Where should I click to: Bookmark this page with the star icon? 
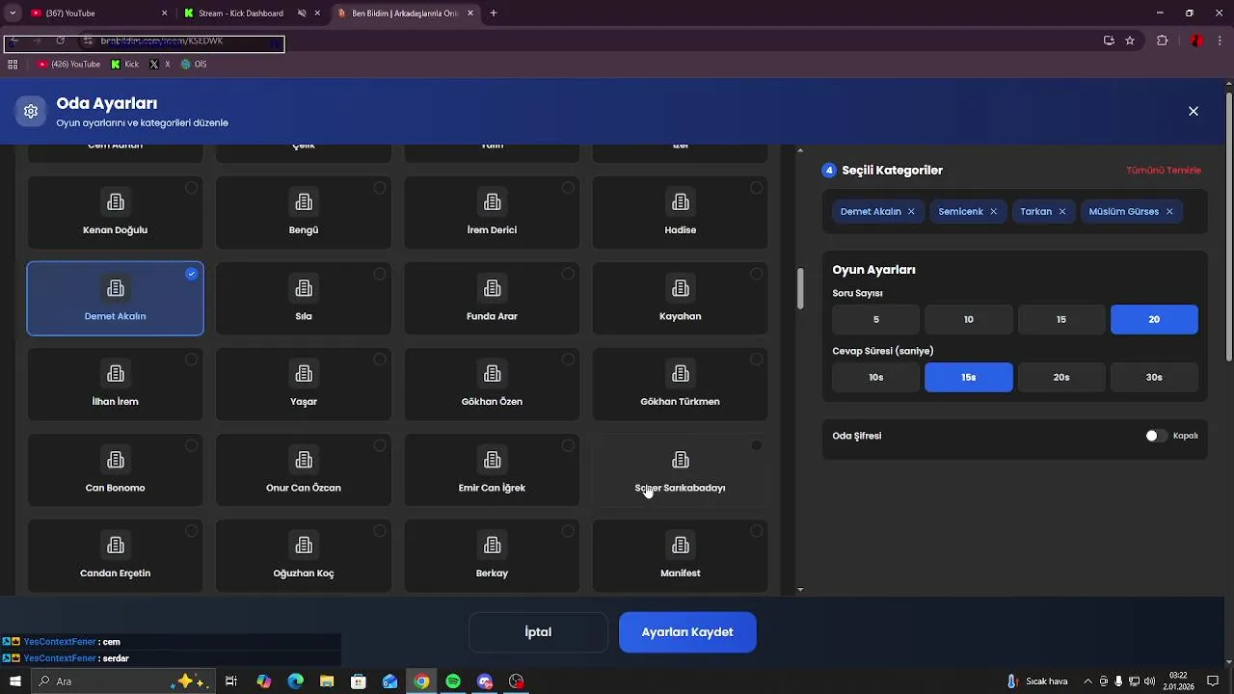pos(1130,40)
